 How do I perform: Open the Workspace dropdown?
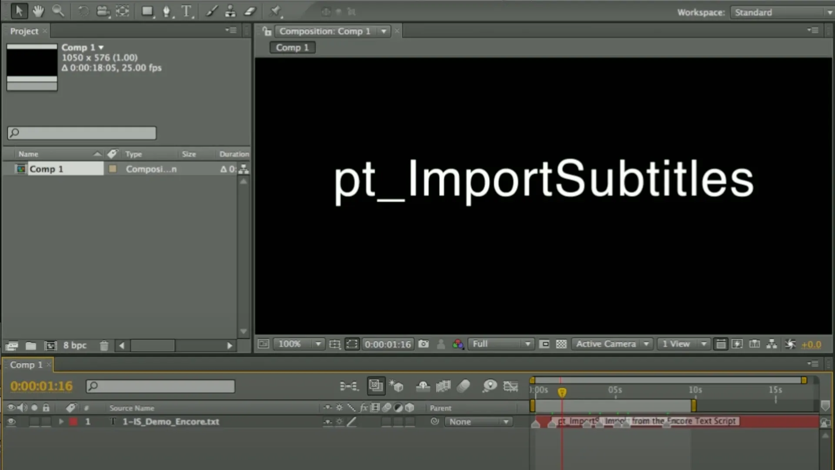(781, 12)
